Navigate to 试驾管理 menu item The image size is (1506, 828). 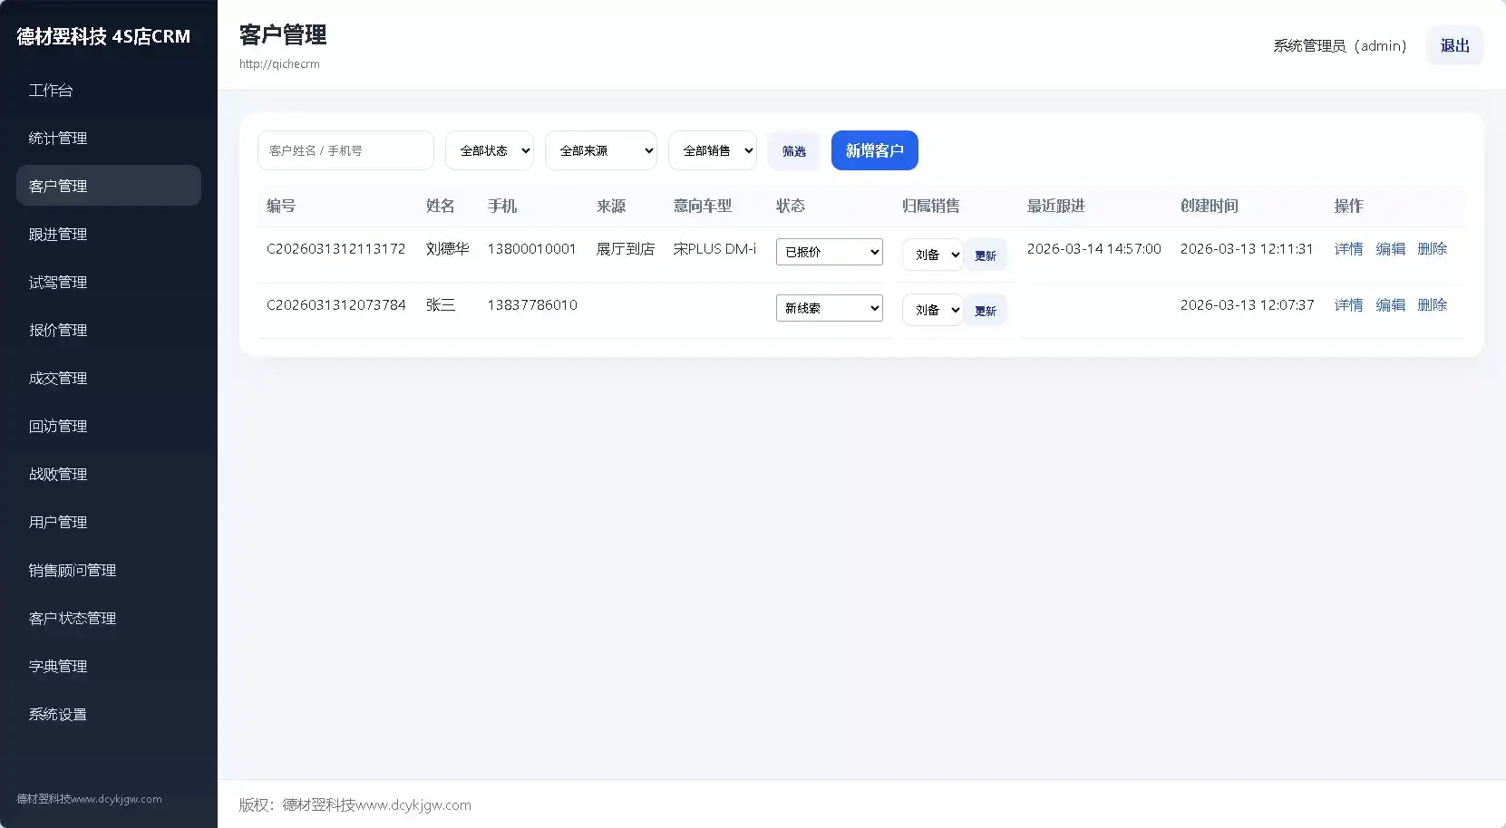[58, 283]
